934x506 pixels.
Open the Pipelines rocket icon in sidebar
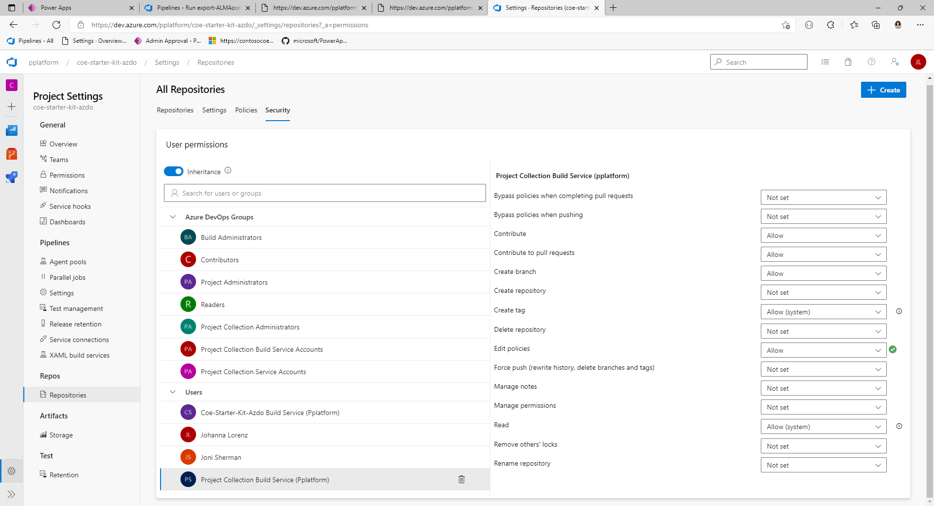click(x=12, y=177)
